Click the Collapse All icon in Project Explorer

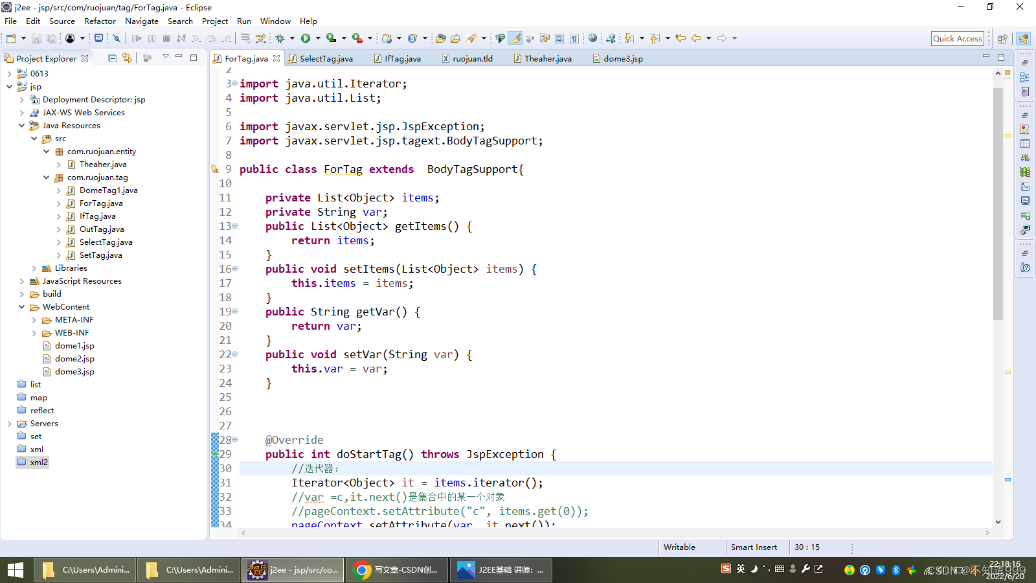[113, 58]
